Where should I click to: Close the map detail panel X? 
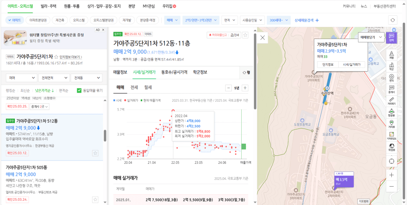pos(263,38)
